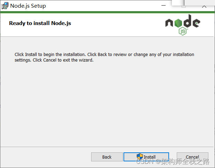Click the CSDN watermark text
215x168 pixels.
(x=172, y=162)
